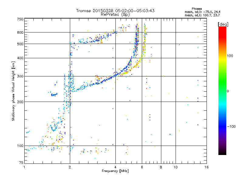
Task: Click the 'Frequency [MHz]' axis label
Action: tap(115, 171)
